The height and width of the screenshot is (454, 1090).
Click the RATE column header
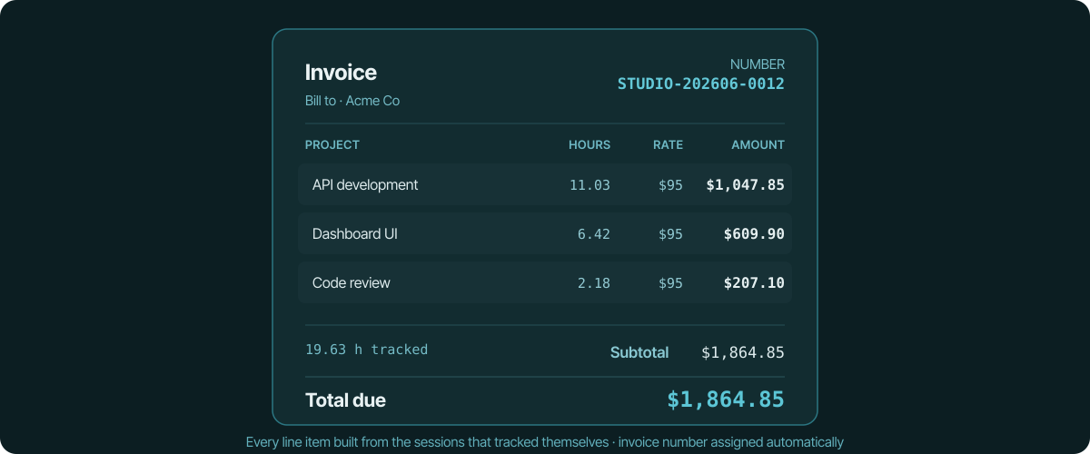click(668, 145)
